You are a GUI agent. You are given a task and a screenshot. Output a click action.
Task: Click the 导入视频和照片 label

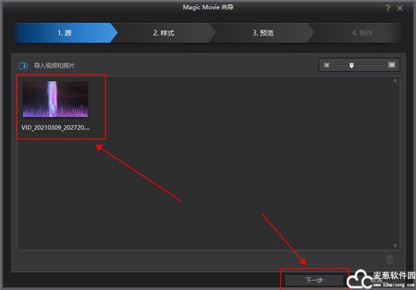(x=54, y=66)
